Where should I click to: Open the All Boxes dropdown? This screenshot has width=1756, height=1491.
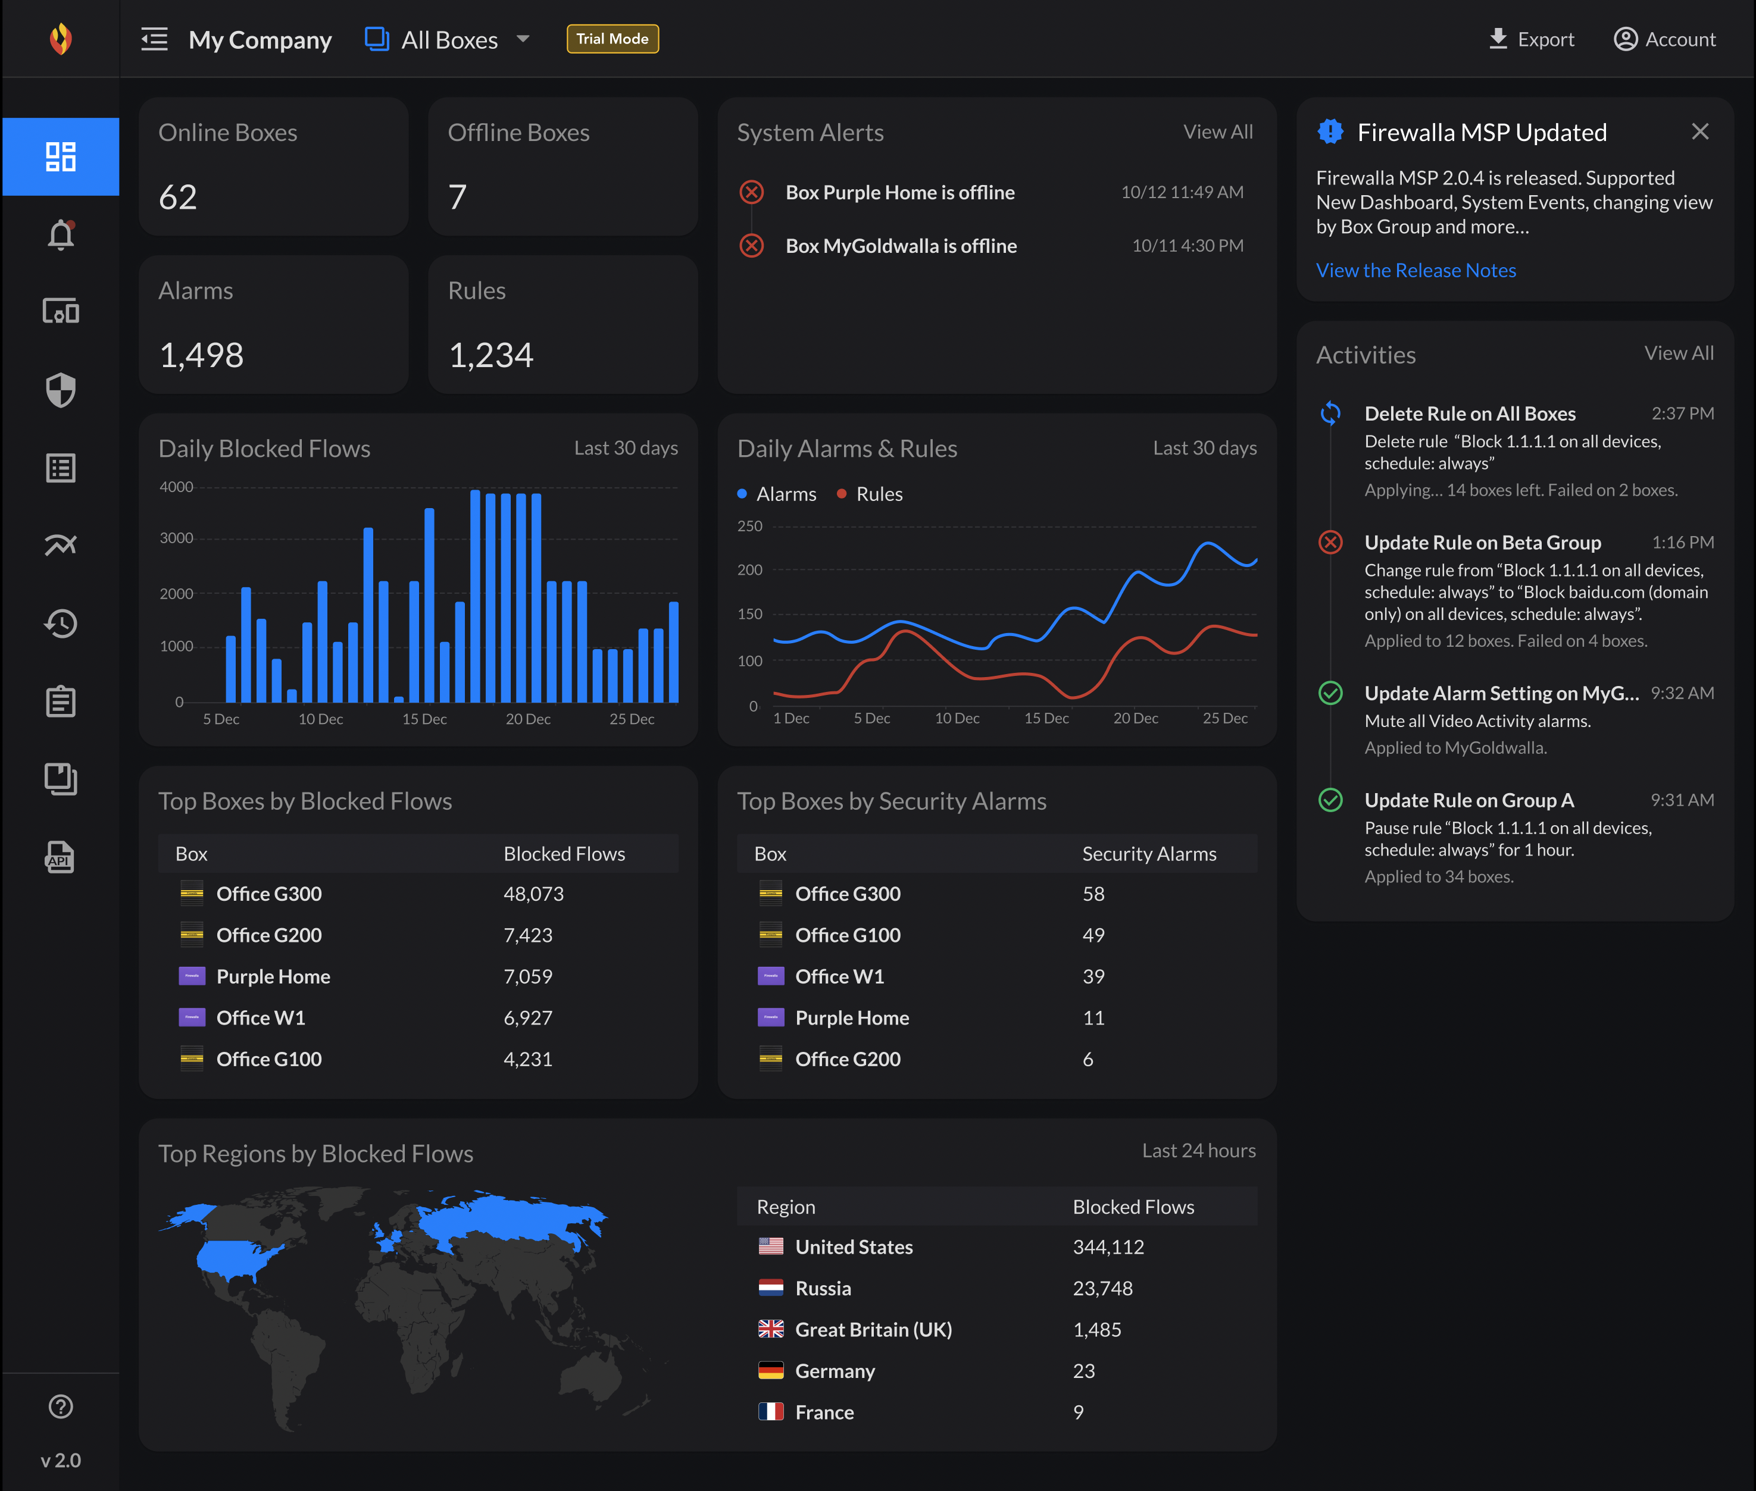pos(446,39)
